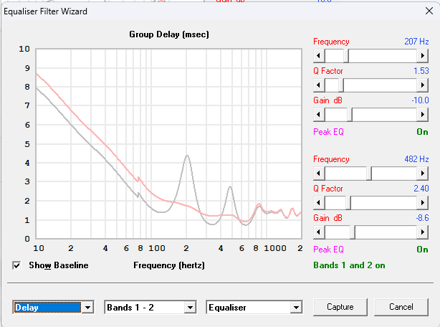This screenshot has width=440, height=327.
Task: Click the band 1 Peak EQ filter label
Action: tap(328, 132)
